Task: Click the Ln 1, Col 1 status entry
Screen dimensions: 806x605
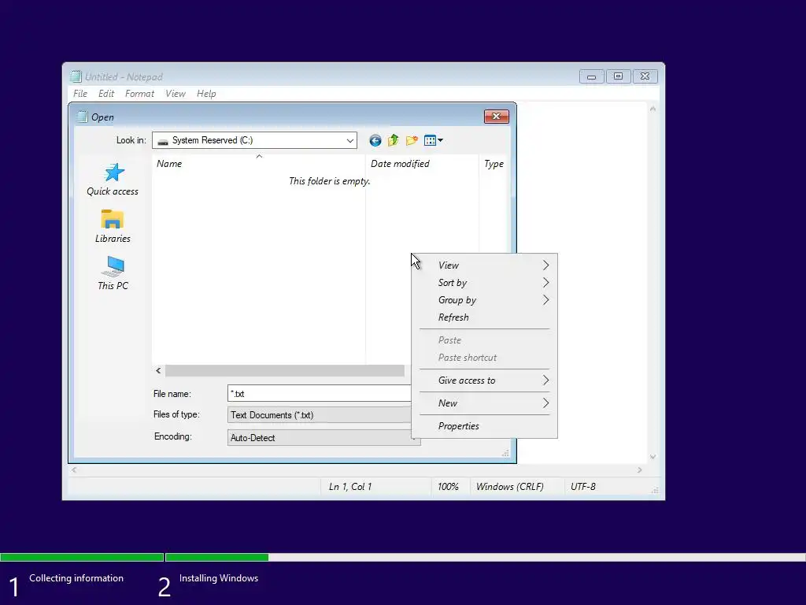Action: [350, 487]
